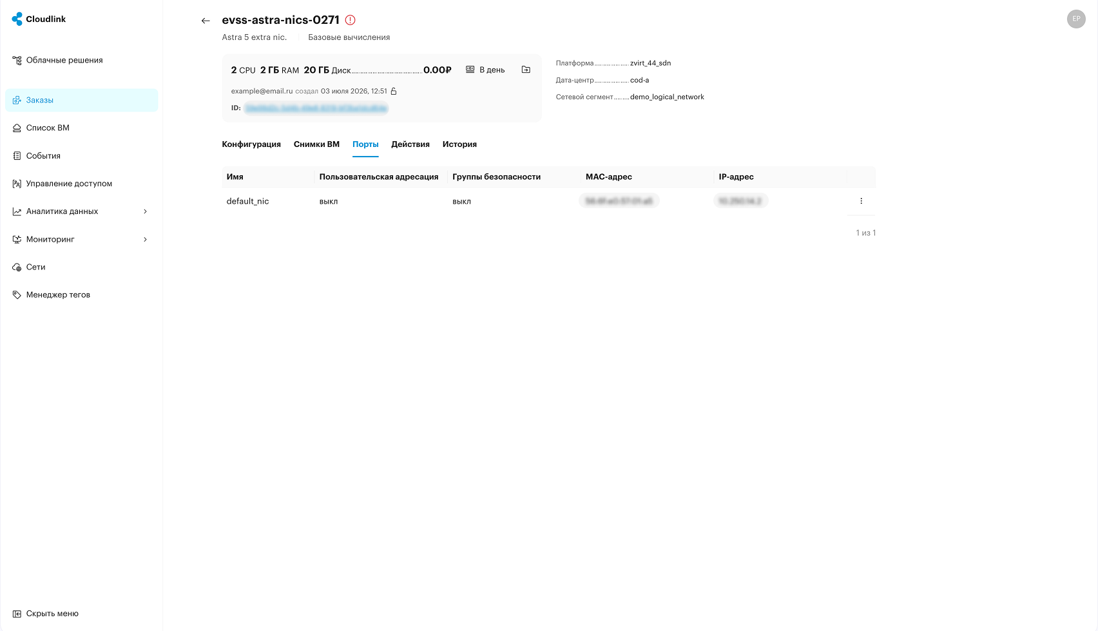1098x631 pixels.
Task: Expand the Мониторинг submenu chevron
Action: pyautogui.click(x=145, y=239)
